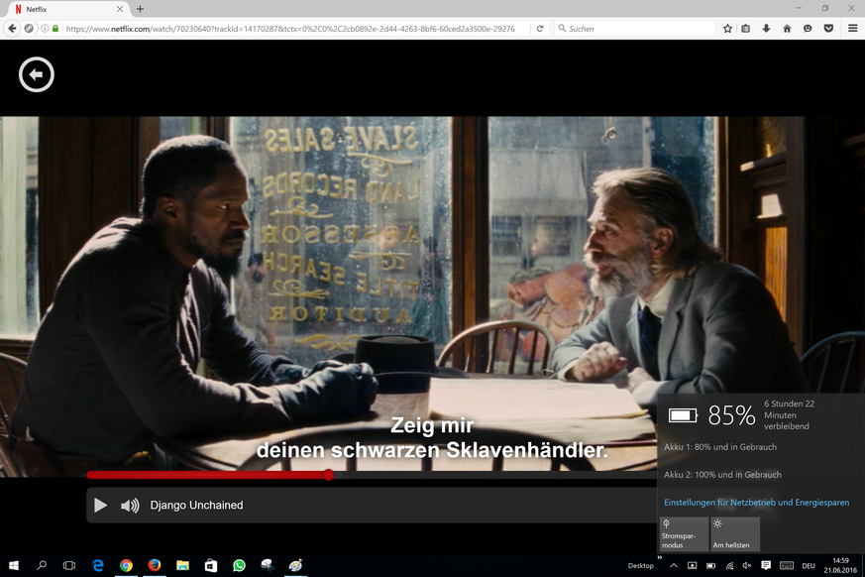Image resolution: width=865 pixels, height=577 pixels.
Task: Focus the Suchen search box
Action: pyautogui.click(x=634, y=28)
